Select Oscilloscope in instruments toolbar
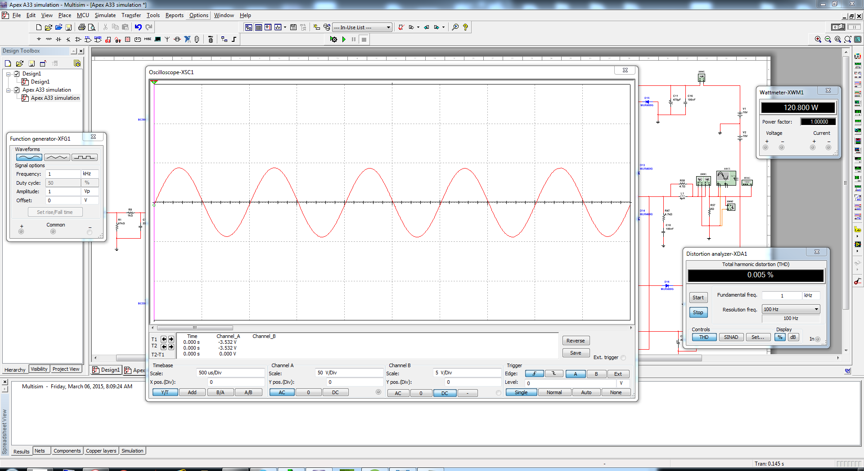Screen dimensions: 864x471 click(858, 84)
